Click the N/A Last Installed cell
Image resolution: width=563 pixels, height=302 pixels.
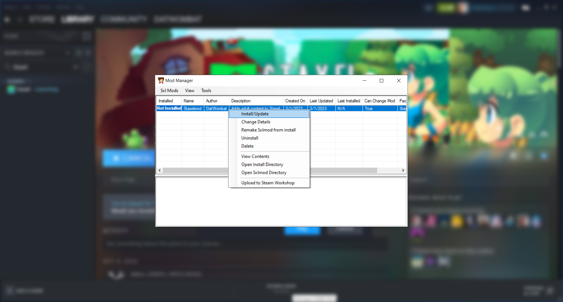pos(349,108)
